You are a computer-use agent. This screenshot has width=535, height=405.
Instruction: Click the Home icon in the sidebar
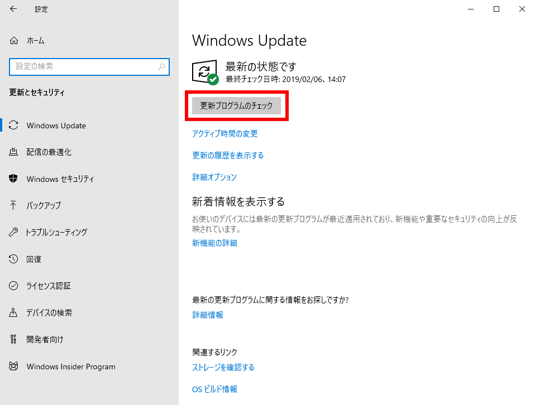15,41
